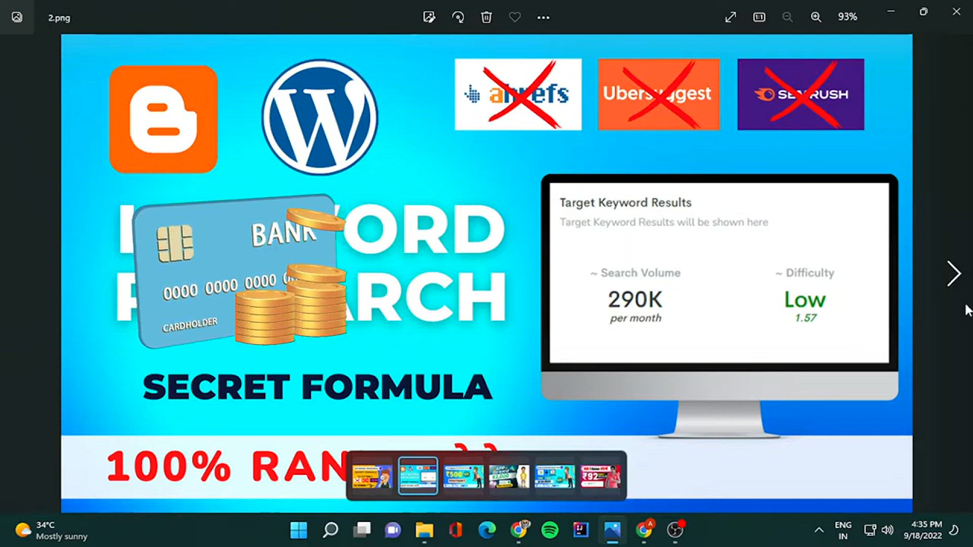This screenshot has height=547, width=973.
Task: Switch to full screen view icon
Action: click(x=730, y=17)
